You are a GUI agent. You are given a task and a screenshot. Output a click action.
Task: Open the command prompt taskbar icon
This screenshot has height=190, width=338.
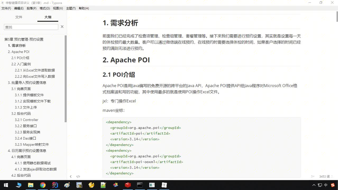[140, 185]
